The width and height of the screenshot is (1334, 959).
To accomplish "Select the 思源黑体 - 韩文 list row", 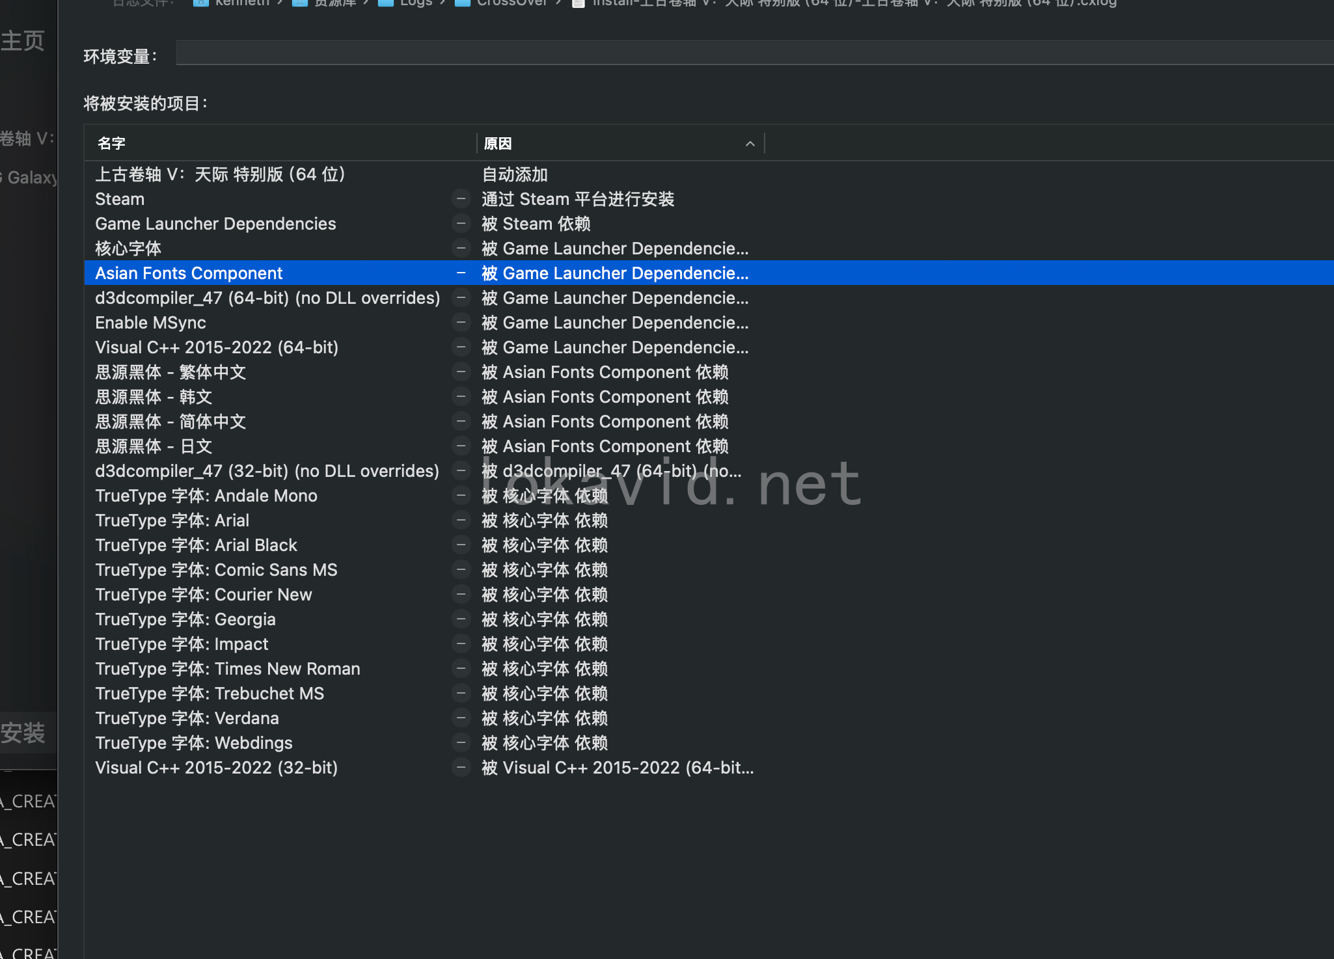I will click(154, 397).
